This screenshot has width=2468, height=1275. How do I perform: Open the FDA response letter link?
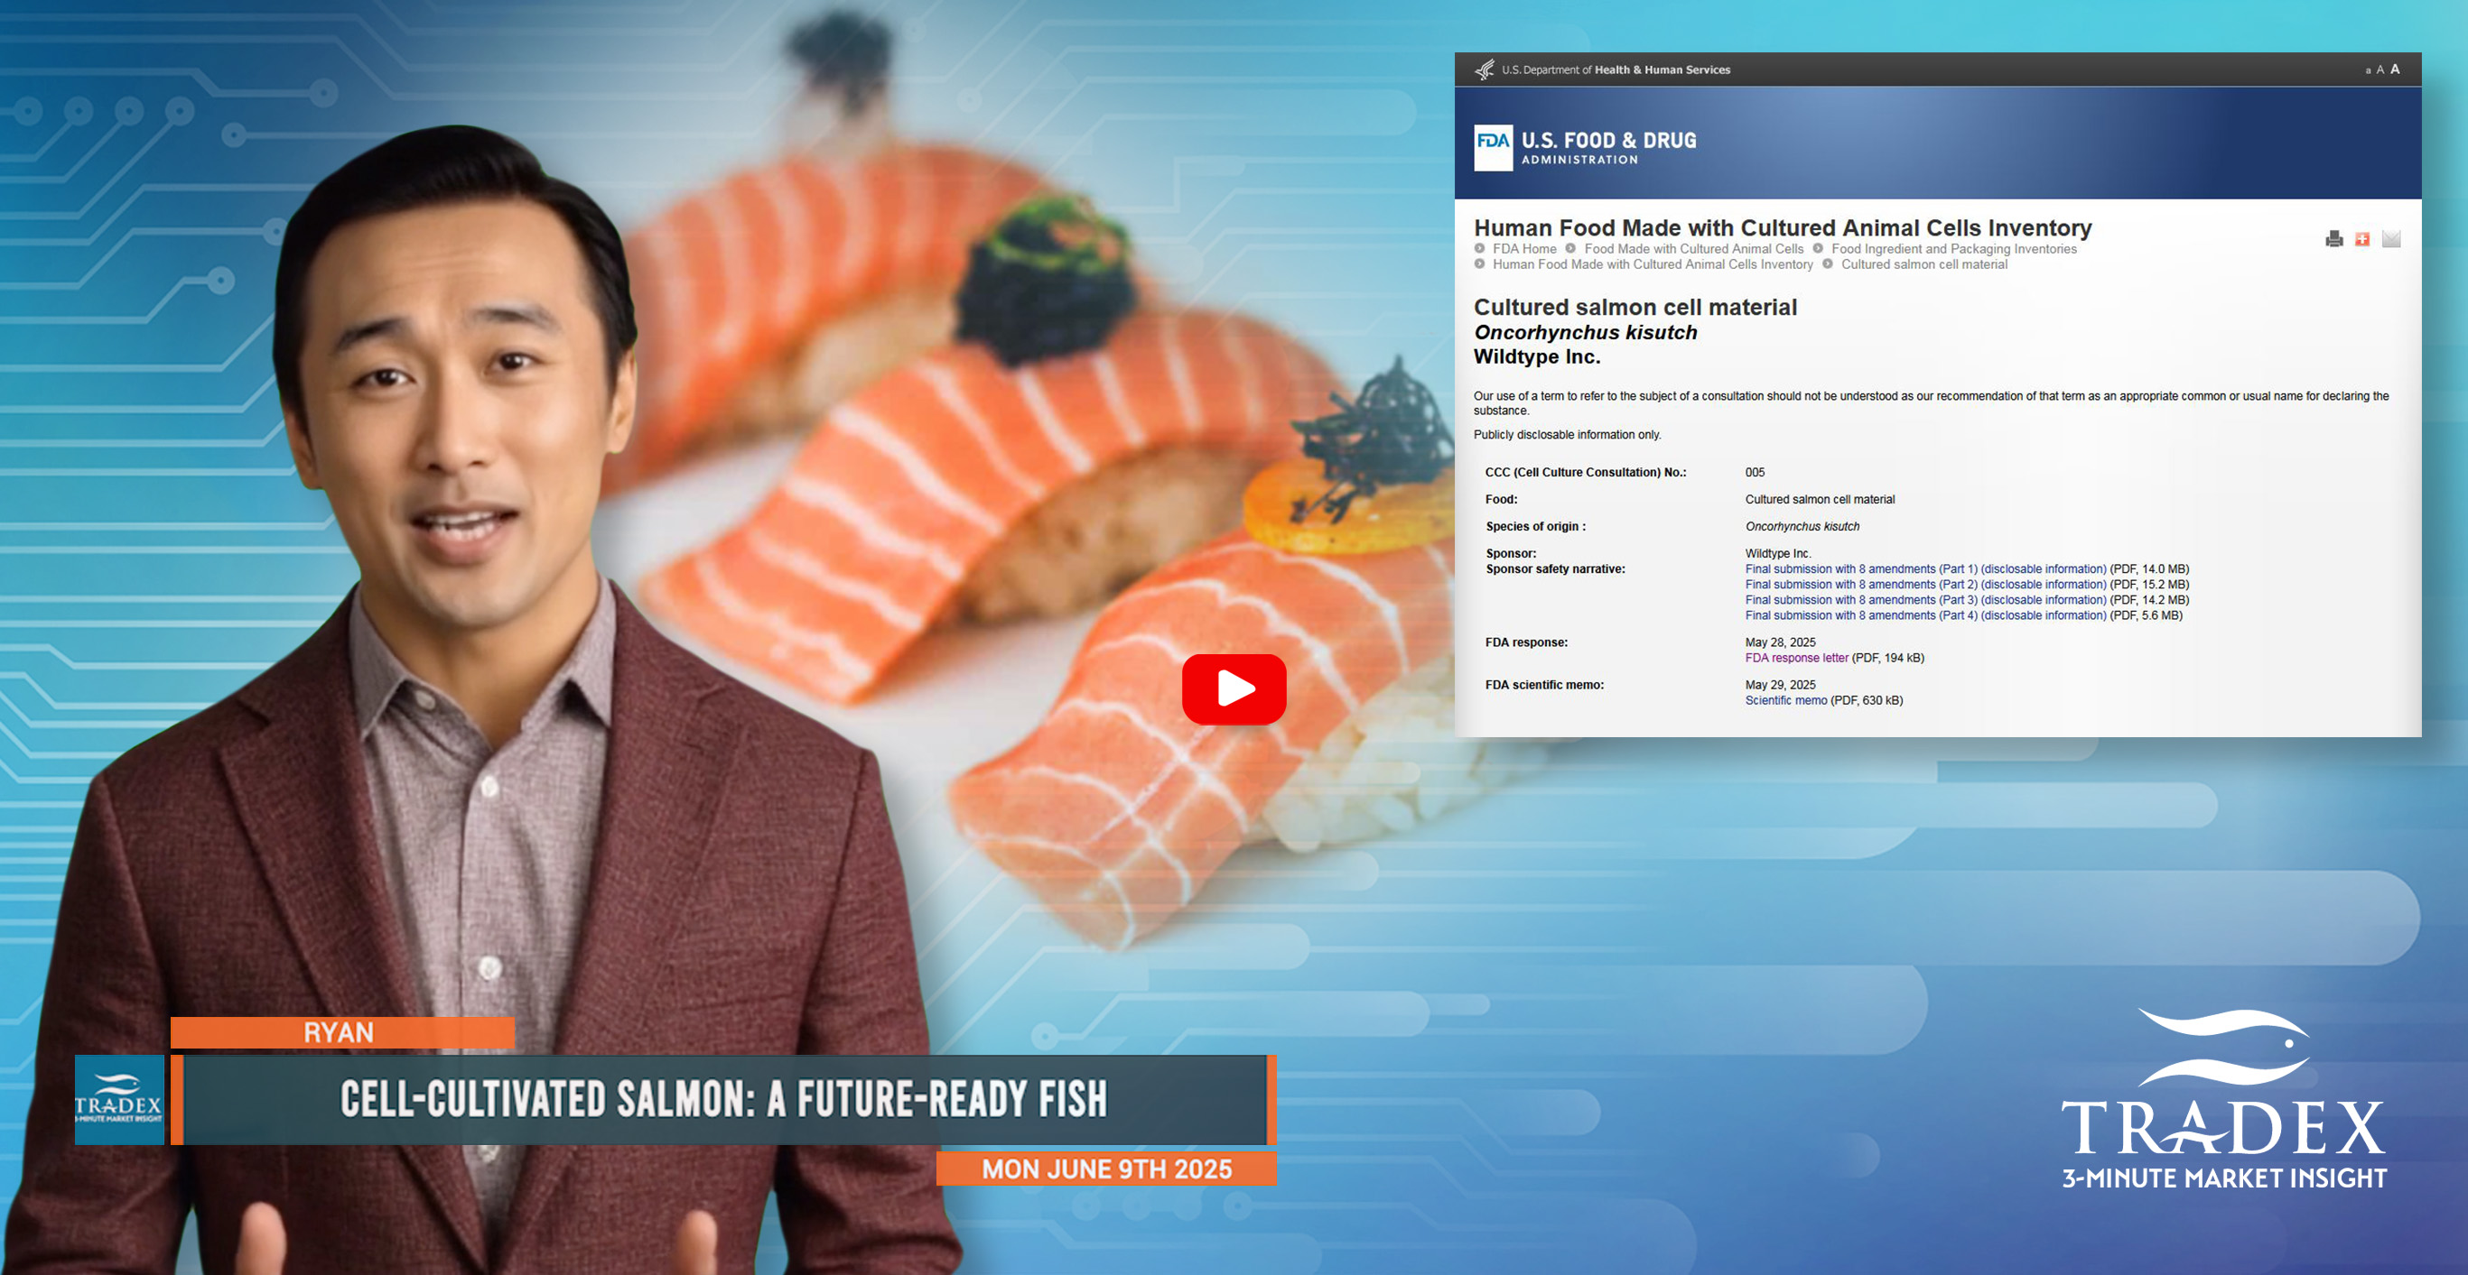pyautogui.click(x=1796, y=658)
